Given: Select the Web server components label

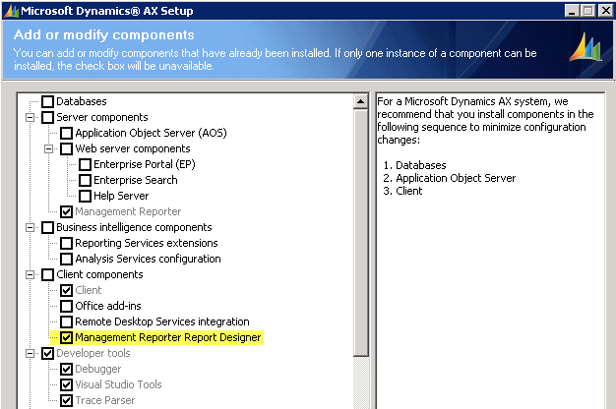Looking at the screenshot, I should tap(133, 148).
